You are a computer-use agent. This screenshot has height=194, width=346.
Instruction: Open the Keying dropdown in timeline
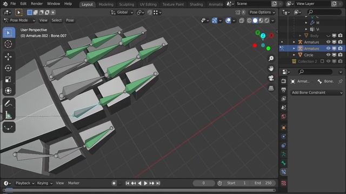click(45, 183)
